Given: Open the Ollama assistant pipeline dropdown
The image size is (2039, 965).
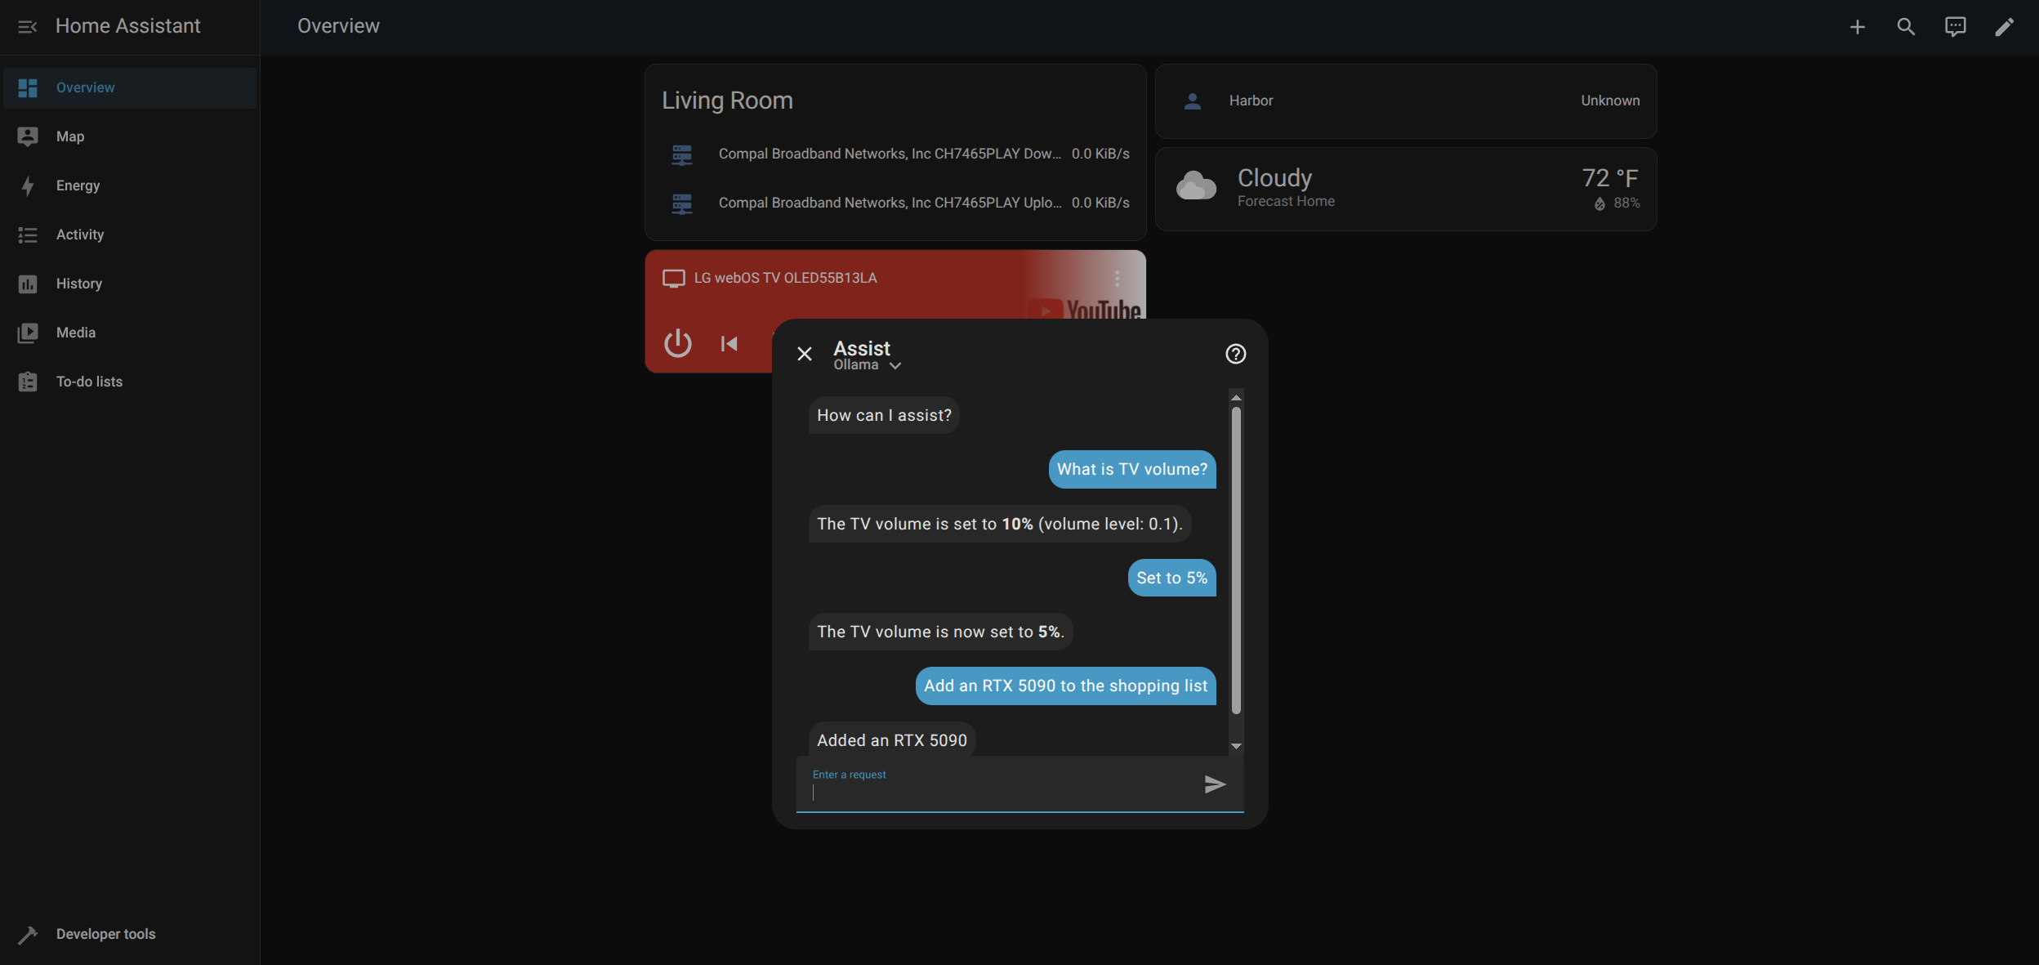Looking at the screenshot, I should click(x=867, y=365).
